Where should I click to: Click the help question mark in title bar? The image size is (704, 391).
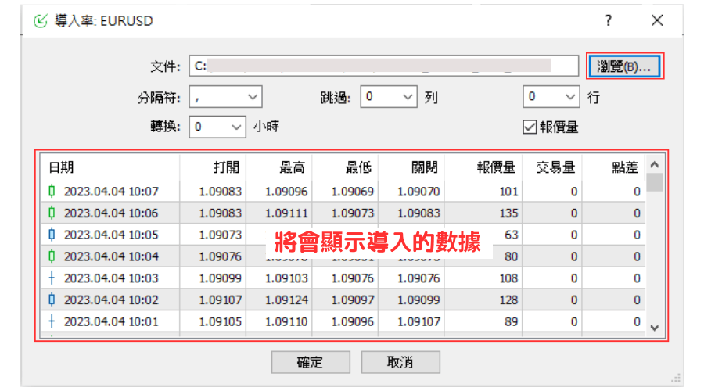(x=609, y=21)
